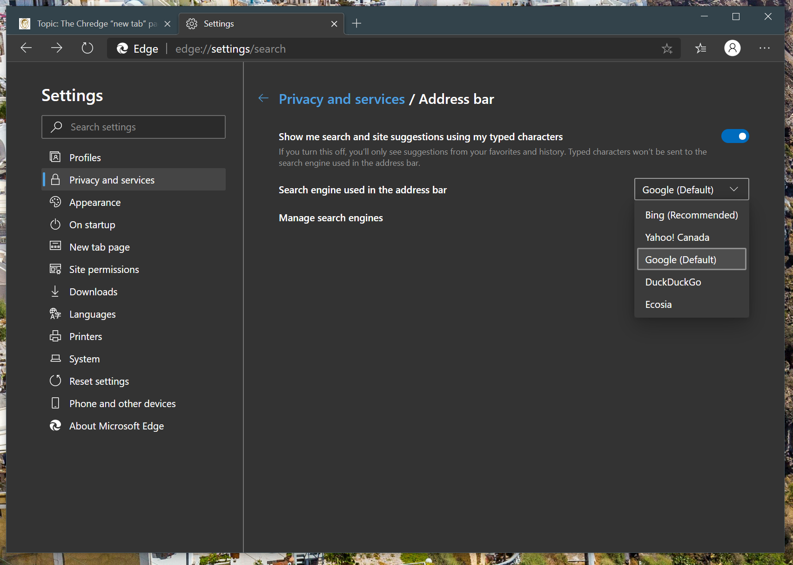Image resolution: width=793 pixels, height=565 pixels.
Task: Pick Ecosia in the search engine list
Action: pos(658,305)
